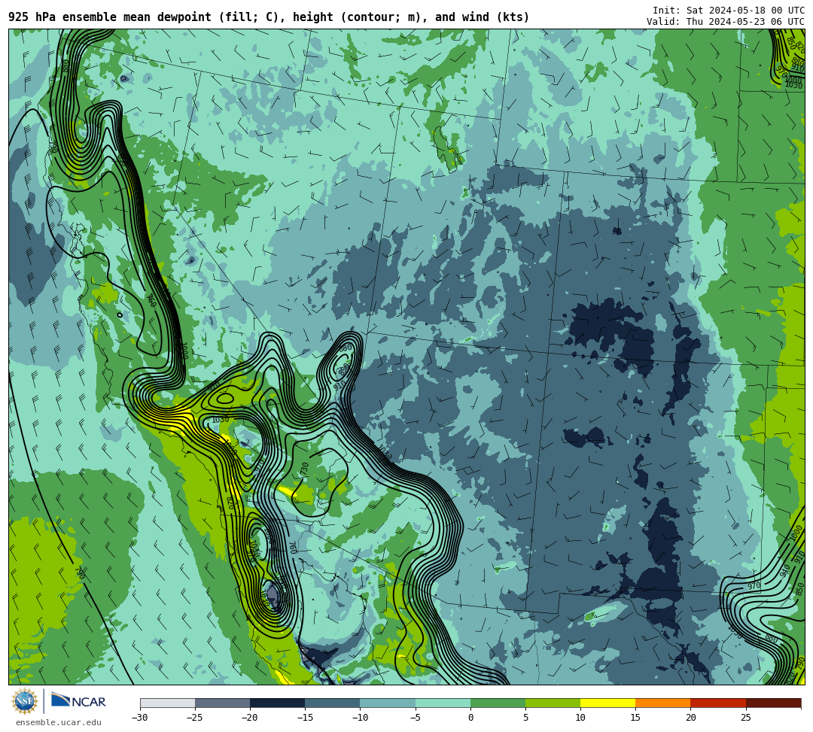Screen dimensions: 813x732
Task: Click the colorbar label 25
Action: [x=745, y=718]
